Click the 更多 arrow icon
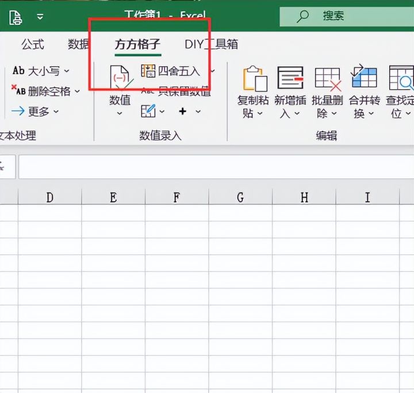Viewport: 414px width, 393px height. 18,111
